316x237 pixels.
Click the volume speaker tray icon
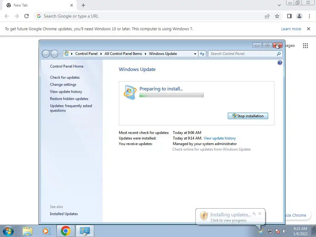pos(285,231)
